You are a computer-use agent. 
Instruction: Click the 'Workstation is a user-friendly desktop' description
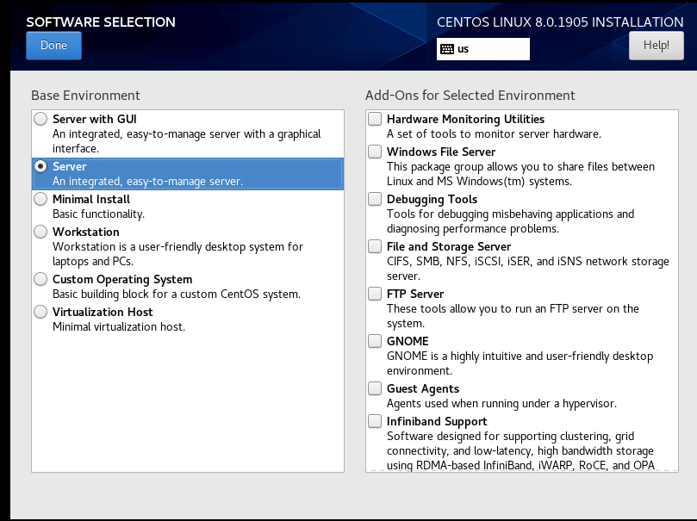(x=177, y=254)
